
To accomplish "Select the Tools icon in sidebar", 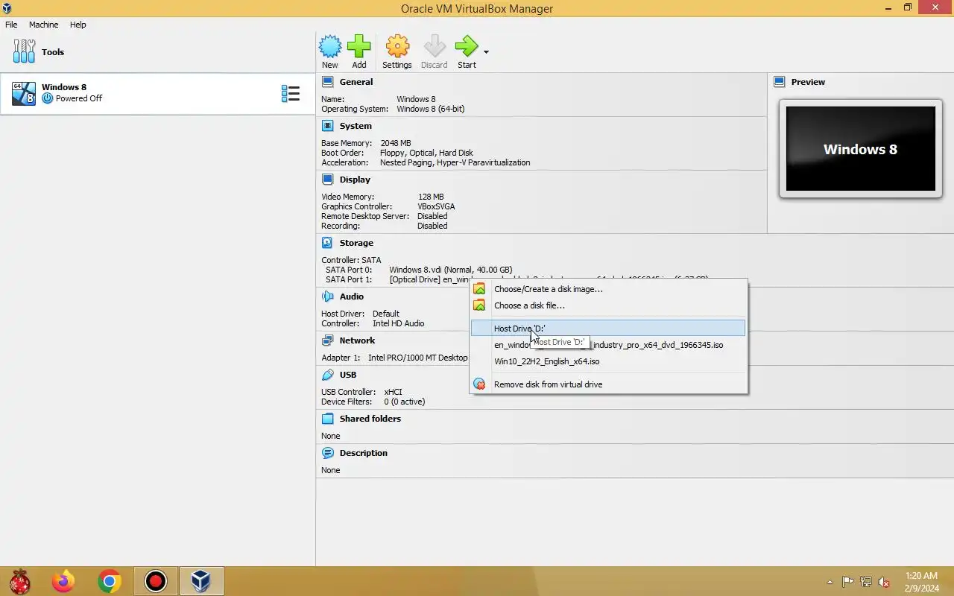I will point(24,51).
